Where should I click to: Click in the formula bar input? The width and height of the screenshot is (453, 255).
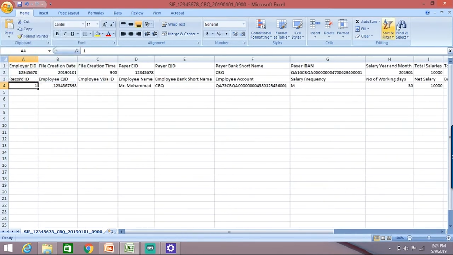click(264, 51)
